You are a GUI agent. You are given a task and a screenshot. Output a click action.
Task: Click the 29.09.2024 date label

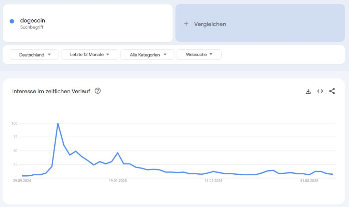click(x=22, y=181)
